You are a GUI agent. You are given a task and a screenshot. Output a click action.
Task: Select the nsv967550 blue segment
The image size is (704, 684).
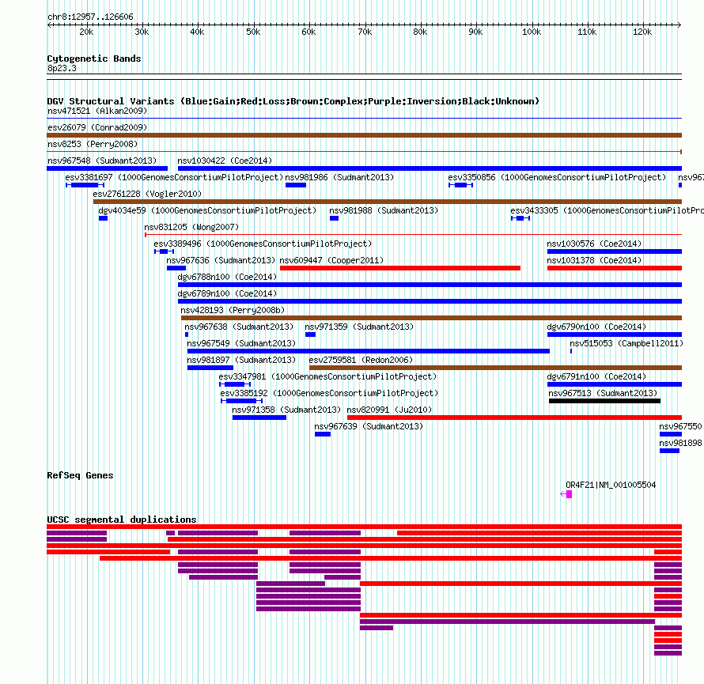671,434
